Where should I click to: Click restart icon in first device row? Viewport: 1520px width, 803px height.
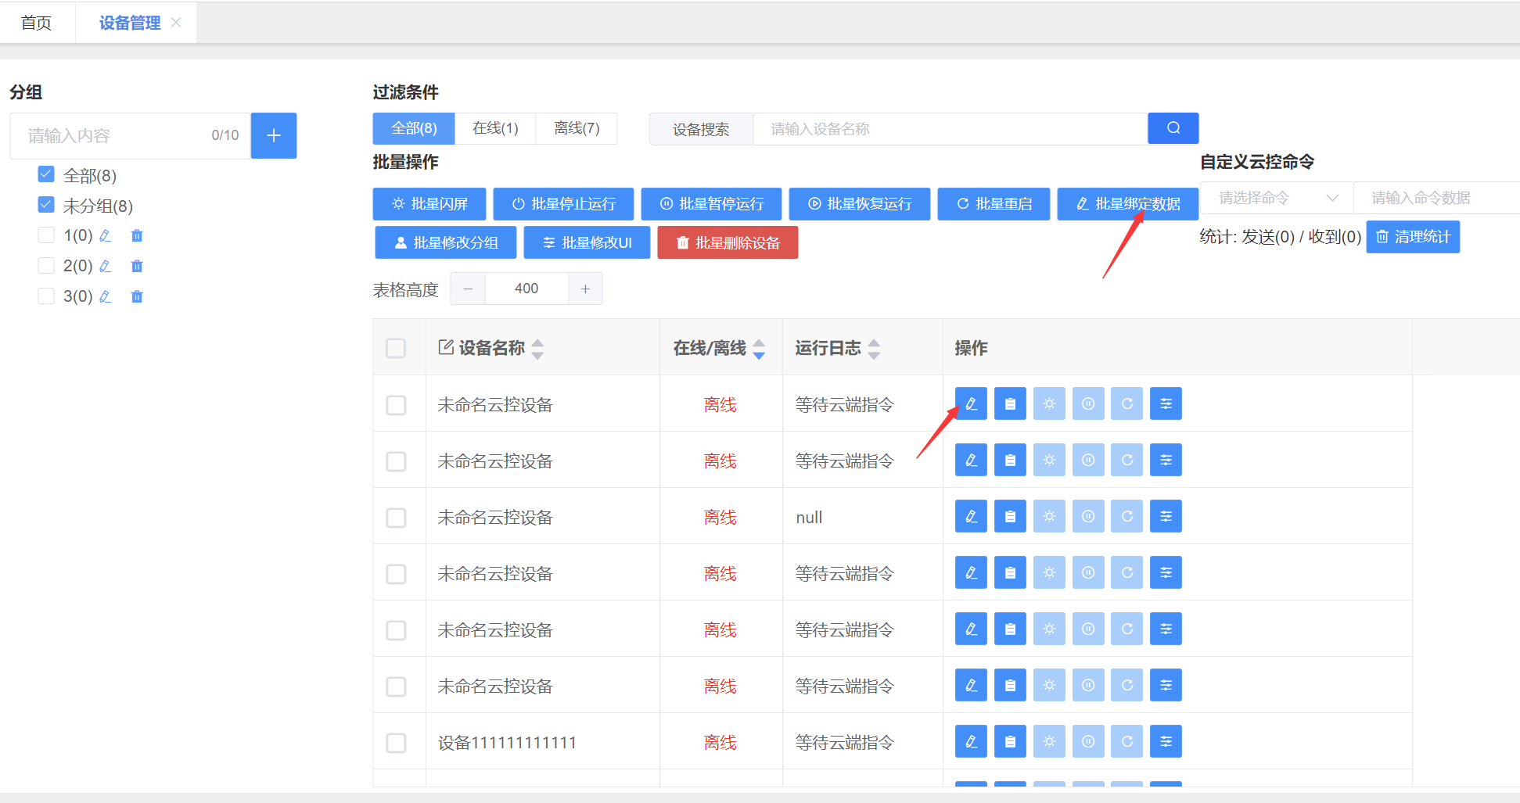1127,403
